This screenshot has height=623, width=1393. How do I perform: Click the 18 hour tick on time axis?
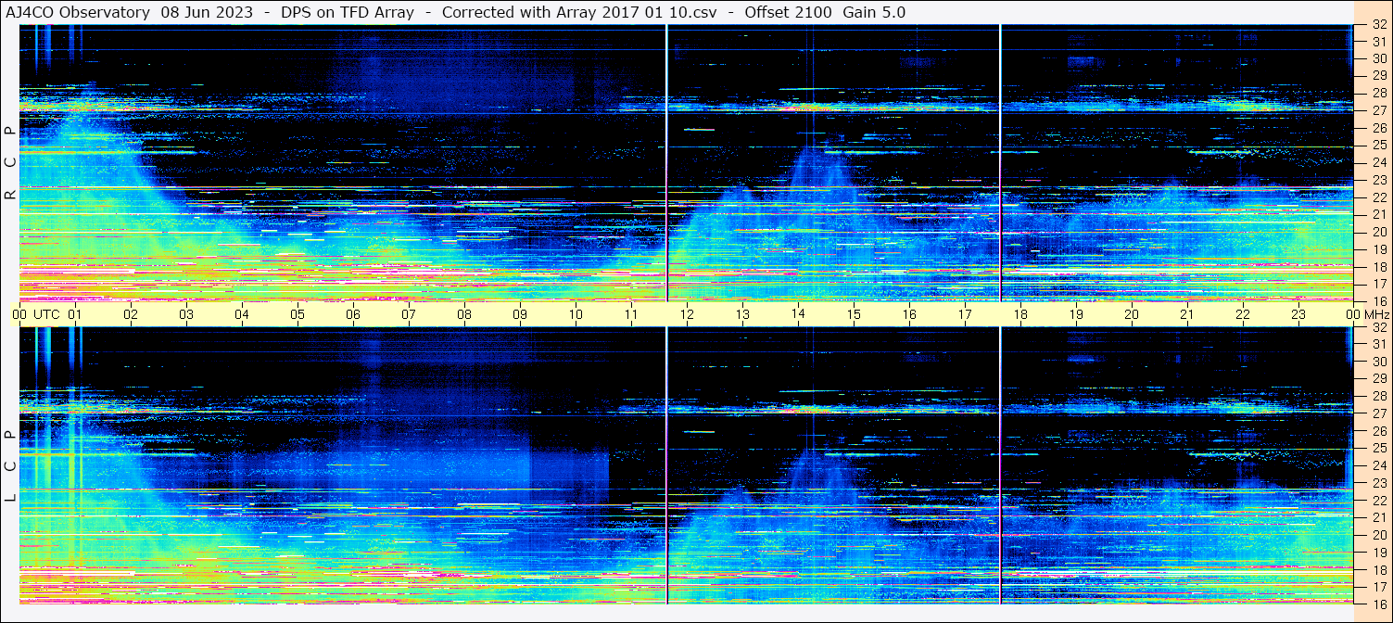(x=1020, y=314)
